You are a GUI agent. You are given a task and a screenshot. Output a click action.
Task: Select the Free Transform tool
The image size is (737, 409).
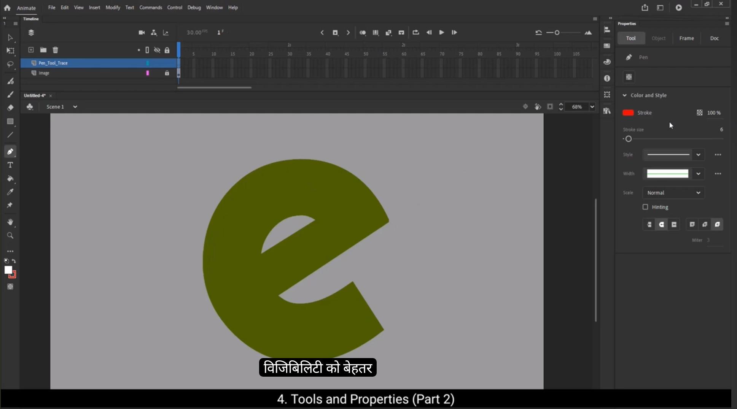[x=10, y=51]
